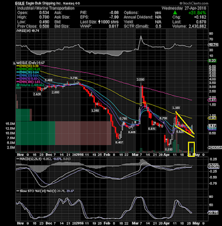The image size is (222, 226).
Task: Click the VWAP value 0.617
Action: point(114,26)
